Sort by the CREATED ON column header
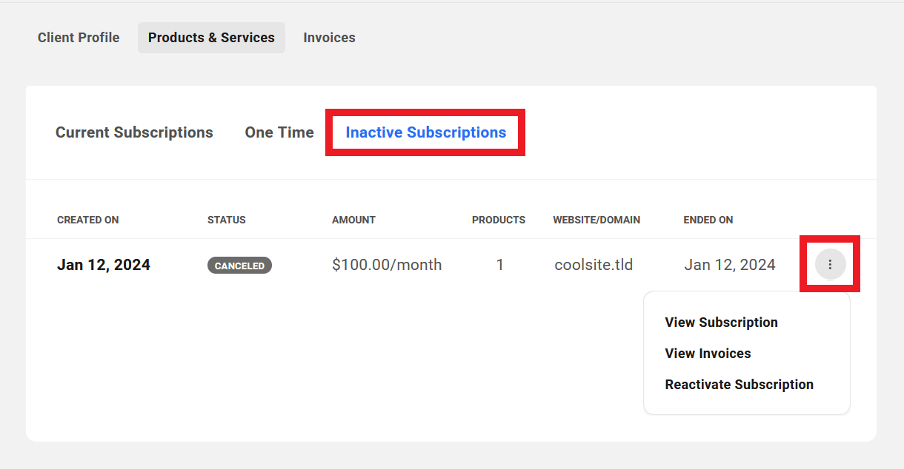The height and width of the screenshot is (469, 904). [x=87, y=220]
